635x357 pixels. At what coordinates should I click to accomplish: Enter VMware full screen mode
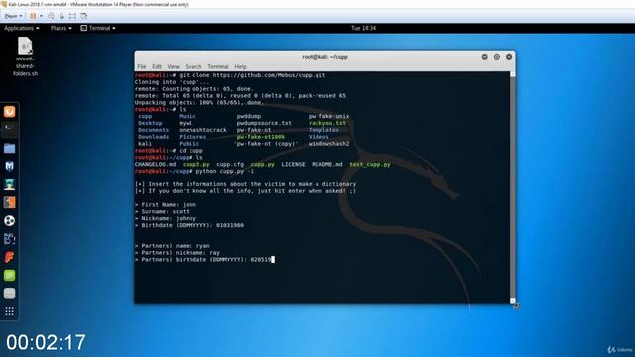tap(72, 16)
